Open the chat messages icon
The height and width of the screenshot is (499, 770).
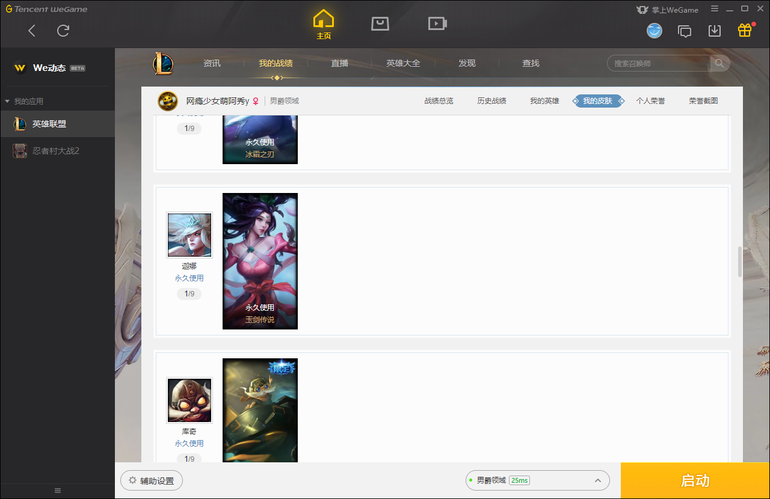tap(685, 31)
